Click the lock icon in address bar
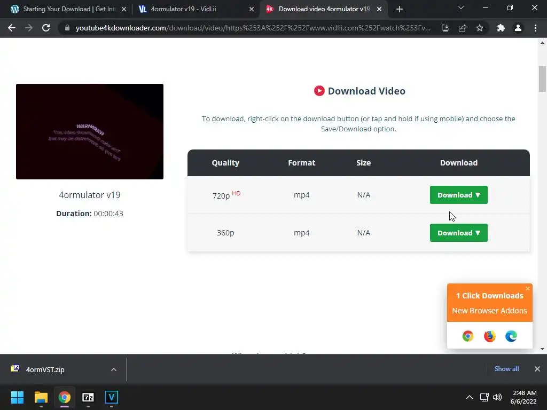The height and width of the screenshot is (410, 547). 67,28
